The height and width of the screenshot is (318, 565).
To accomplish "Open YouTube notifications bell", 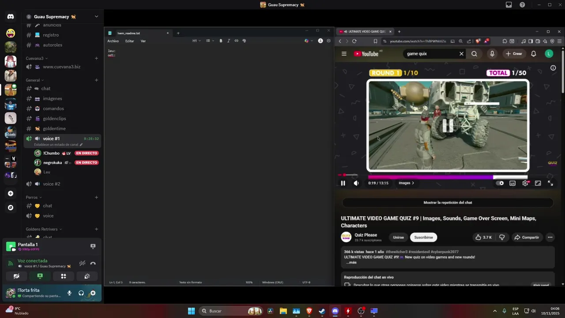I will [534, 54].
